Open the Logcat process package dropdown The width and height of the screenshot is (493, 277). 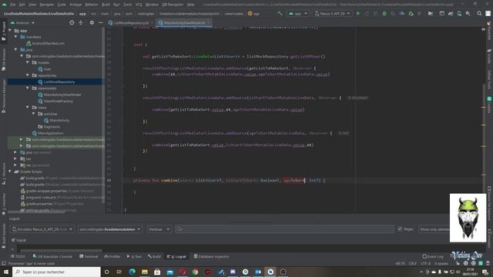pyautogui.click(x=109, y=229)
